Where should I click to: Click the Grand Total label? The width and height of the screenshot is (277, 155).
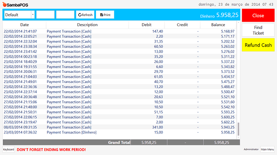click(119, 142)
